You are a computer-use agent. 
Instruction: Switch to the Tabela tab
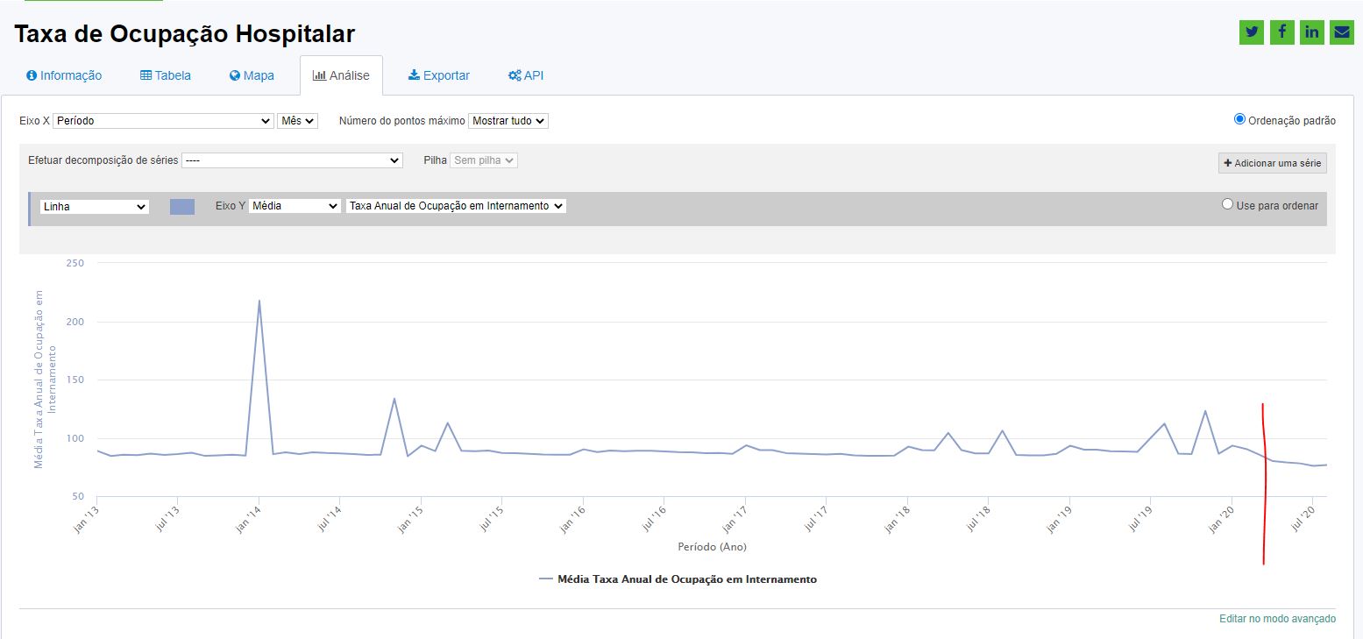(166, 75)
